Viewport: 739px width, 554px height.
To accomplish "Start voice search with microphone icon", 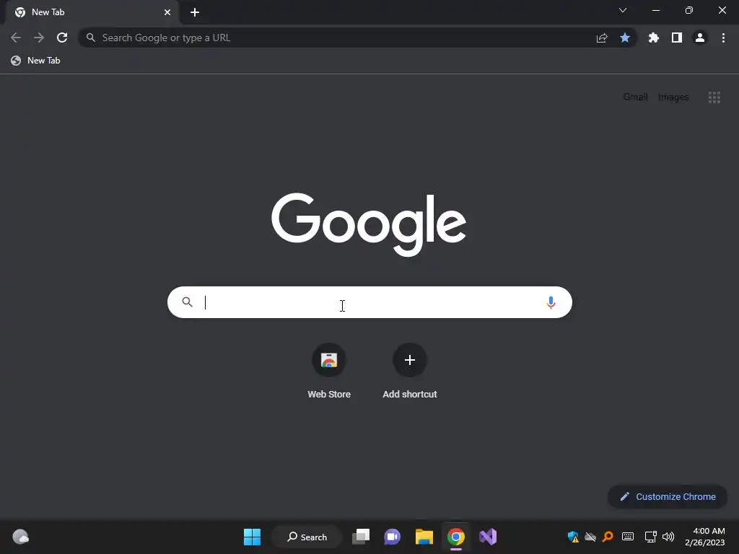I will 551,302.
